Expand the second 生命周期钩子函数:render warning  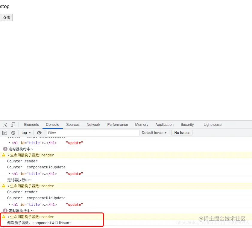pyautogui.click(x=8, y=186)
